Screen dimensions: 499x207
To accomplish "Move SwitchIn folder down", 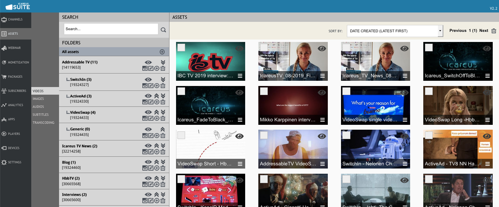I will coord(163,79).
